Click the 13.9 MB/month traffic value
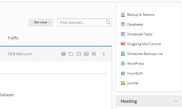This screenshot has width=182, height=109. (20, 54)
